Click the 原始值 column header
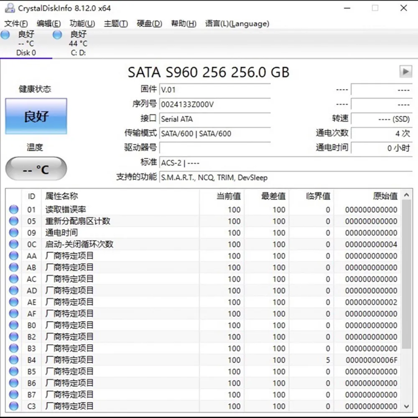 click(385, 196)
